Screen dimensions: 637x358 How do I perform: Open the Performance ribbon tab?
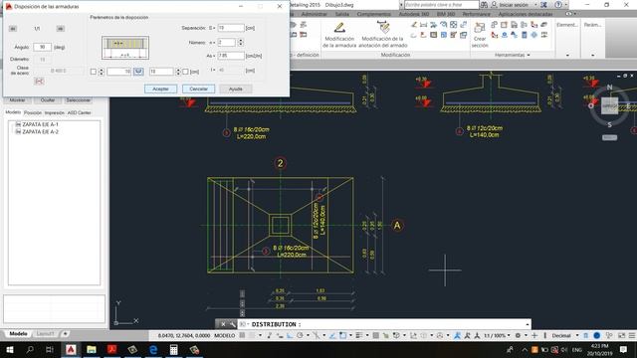click(476, 14)
